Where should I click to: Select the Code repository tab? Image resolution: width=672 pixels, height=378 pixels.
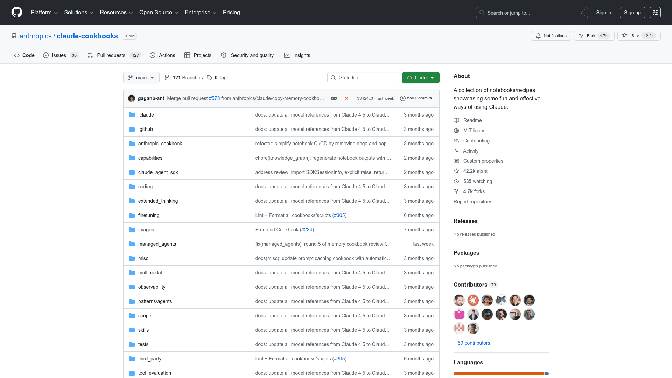coord(24,55)
